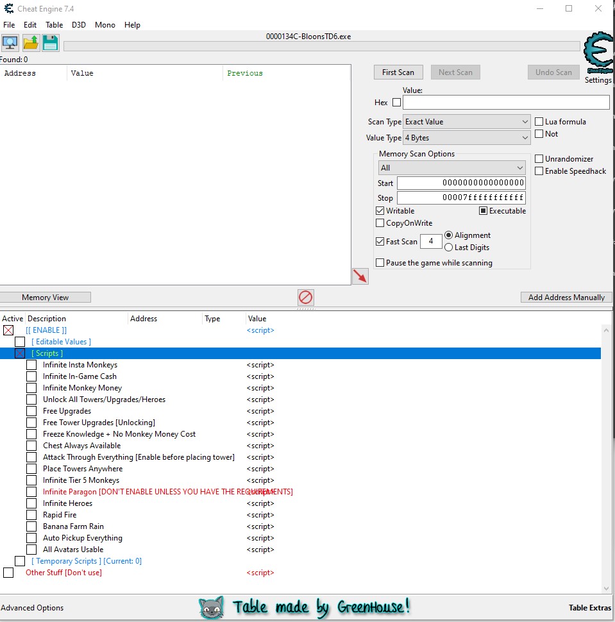Open a cheat table with folder icon
This screenshot has width=615, height=622.
pyautogui.click(x=31, y=43)
